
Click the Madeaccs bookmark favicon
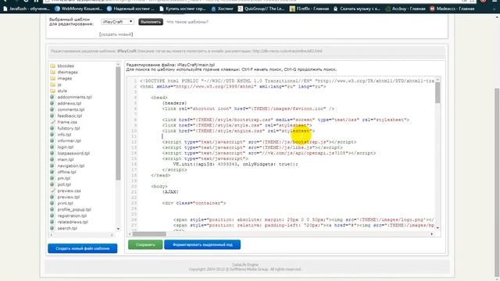pos(432,9)
